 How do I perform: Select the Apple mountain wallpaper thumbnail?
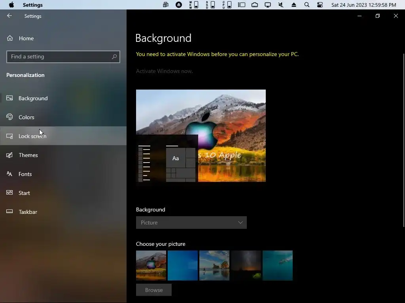(151, 266)
